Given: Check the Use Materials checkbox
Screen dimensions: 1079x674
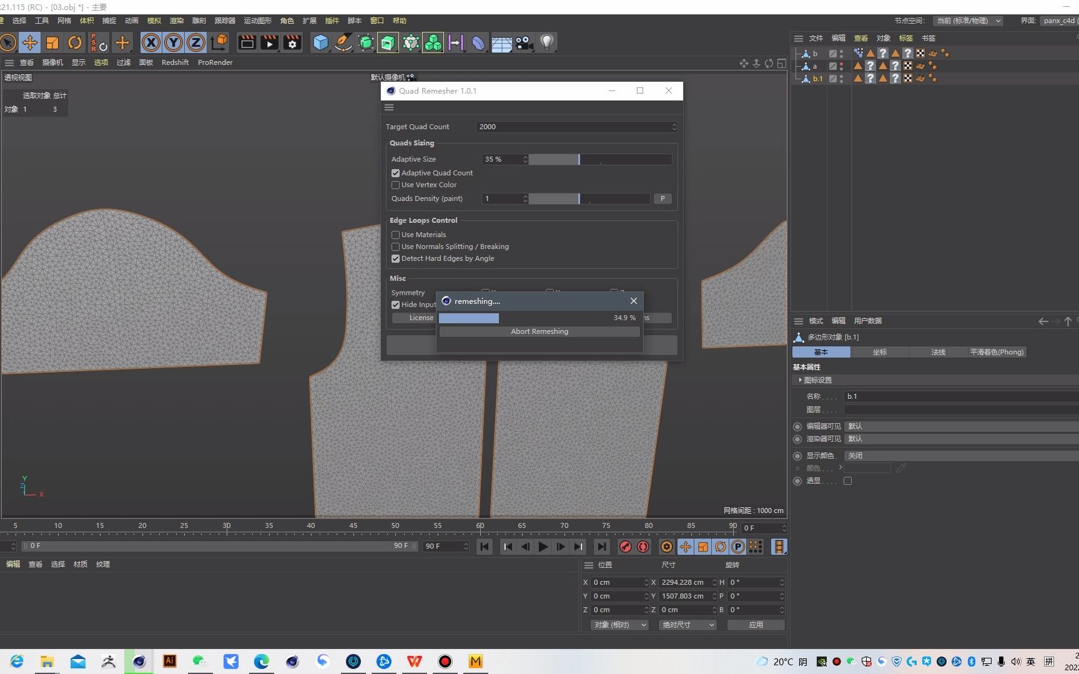Looking at the screenshot, I should [x=395, y=235].
